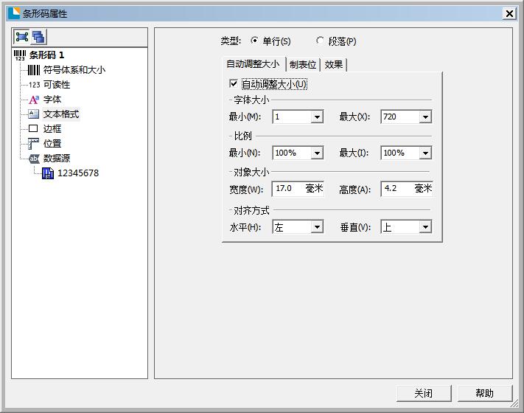524x413 pixels.
Task: Click the 宽度(W) input field
Action: [298, 189]
